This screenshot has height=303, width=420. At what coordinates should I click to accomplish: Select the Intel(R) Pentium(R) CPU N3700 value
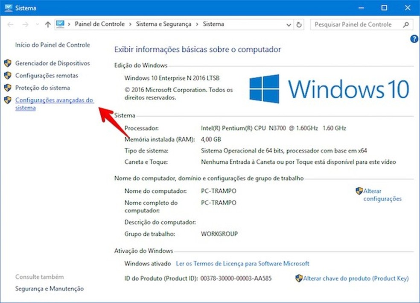(273, 128)
